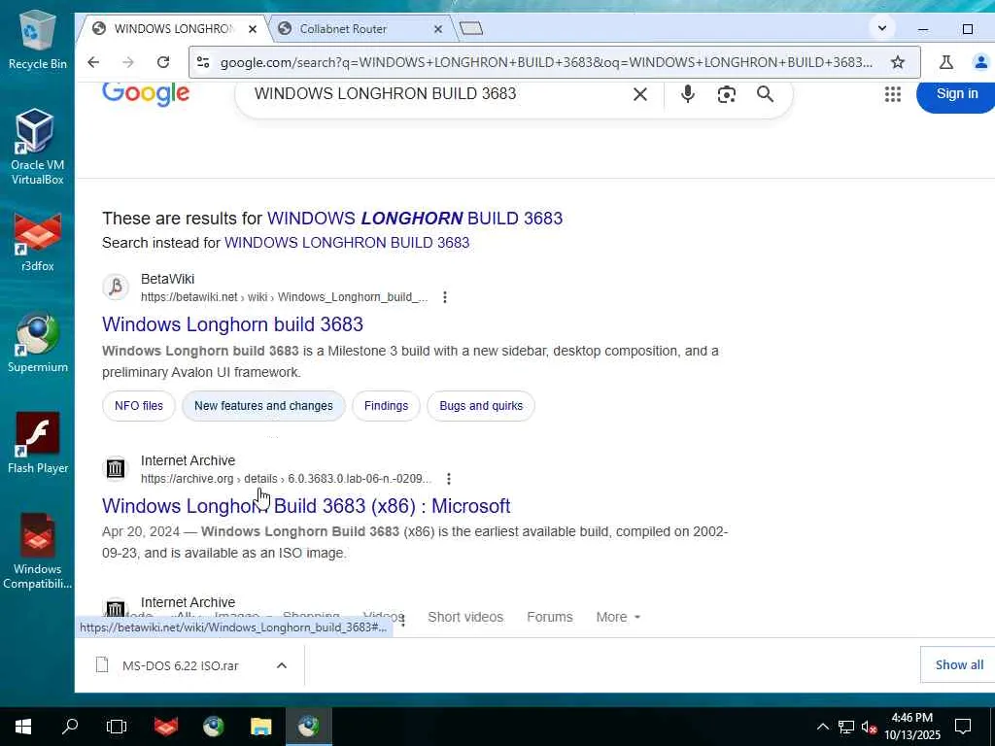
Task: Click the Findings chip
Action: (x=386, y=406)
